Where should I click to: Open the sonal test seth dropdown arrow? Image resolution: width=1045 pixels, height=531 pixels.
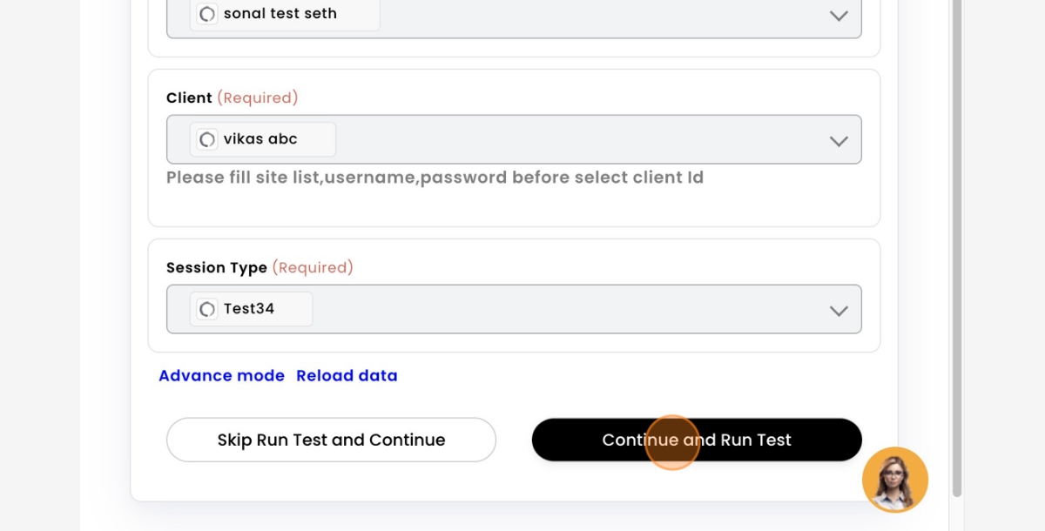839,15
